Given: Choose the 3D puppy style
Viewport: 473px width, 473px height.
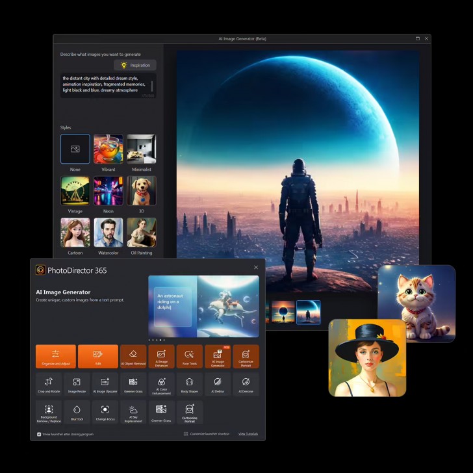Looking at the screenshot, I should pyautogui.click(x=142, y=191).
